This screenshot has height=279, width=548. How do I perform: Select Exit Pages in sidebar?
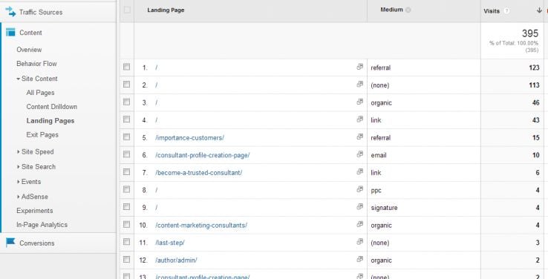coord(42,135)
